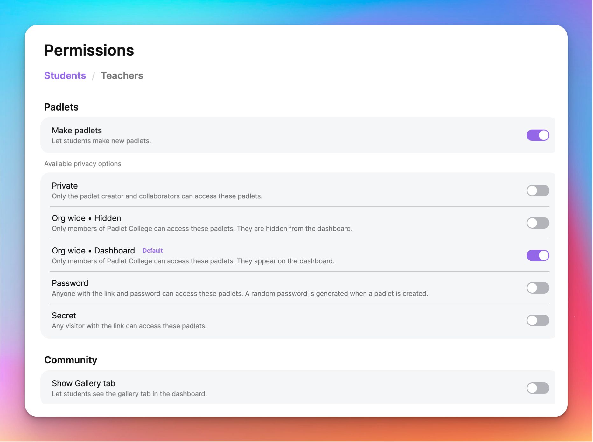Enable the Private privacy toggle
This screenshot has height=442, width=593.
coord(538,190)
